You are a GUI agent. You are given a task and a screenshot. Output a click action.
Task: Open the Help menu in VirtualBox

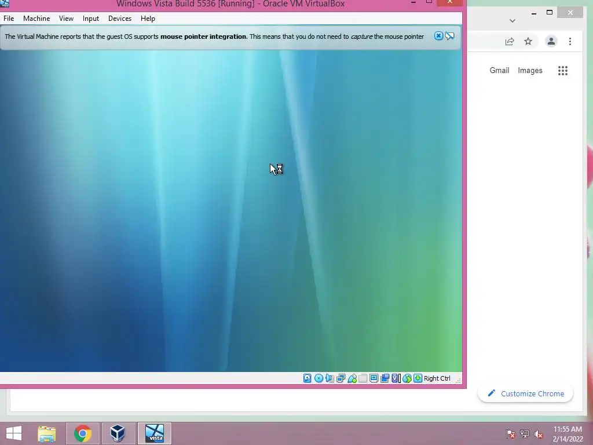point(148,18)
